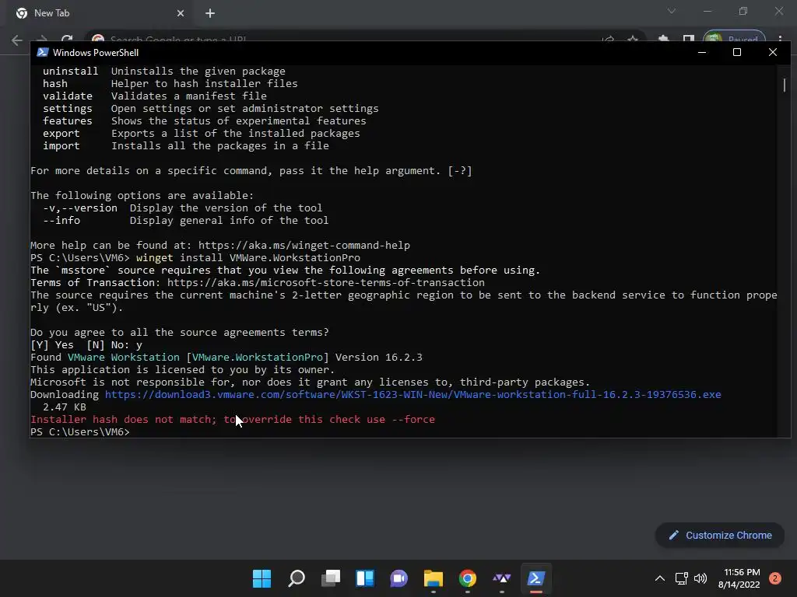Screen dimensions: 797x597
Task: Click the 'import' command row
Action: [x=185, y=145]
